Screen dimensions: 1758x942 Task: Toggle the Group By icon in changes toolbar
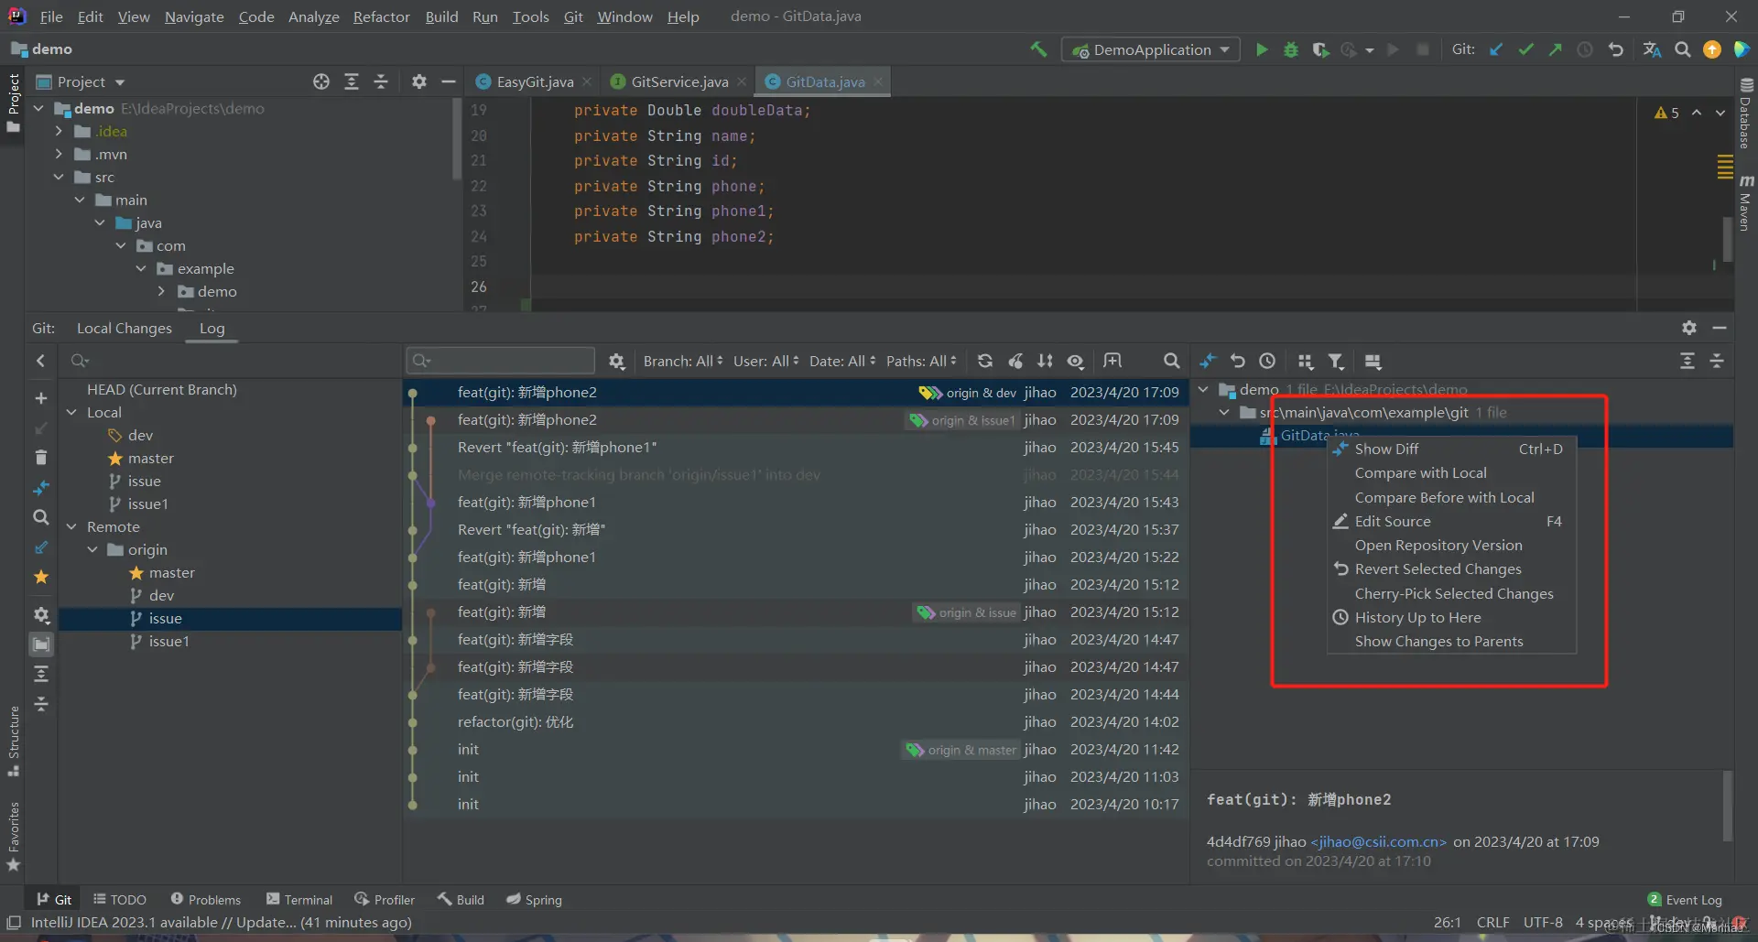point(1306,362)
